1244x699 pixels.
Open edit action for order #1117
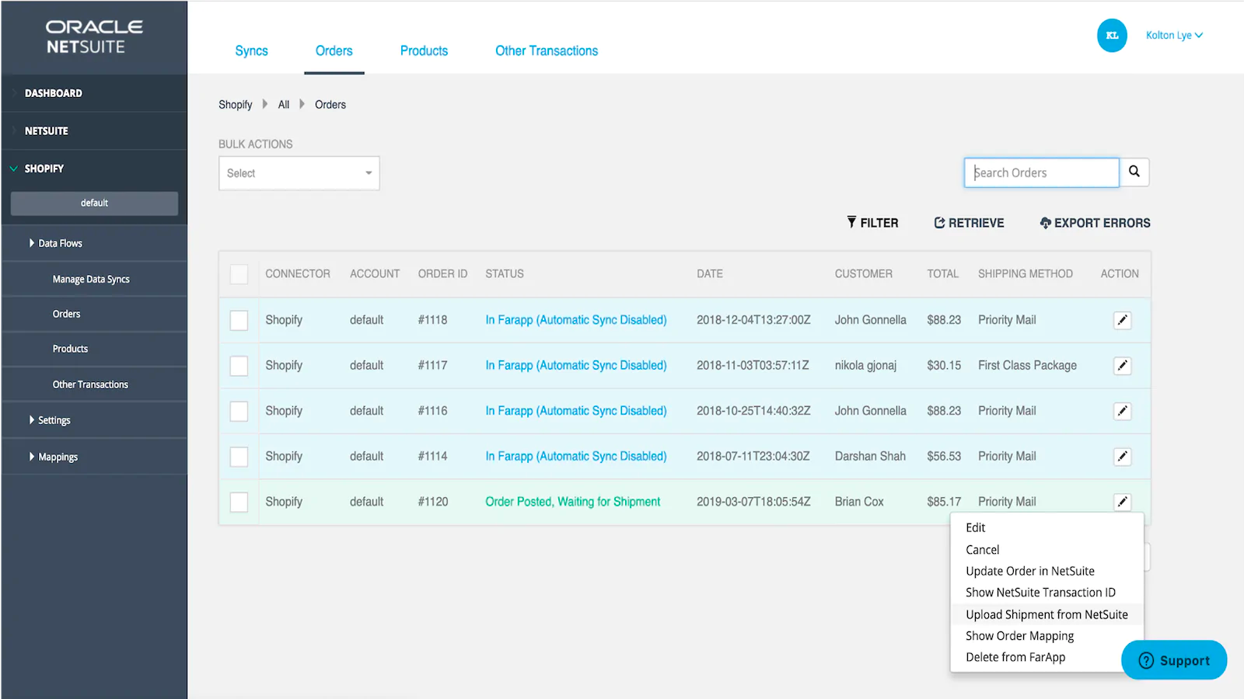[1122, 366]
